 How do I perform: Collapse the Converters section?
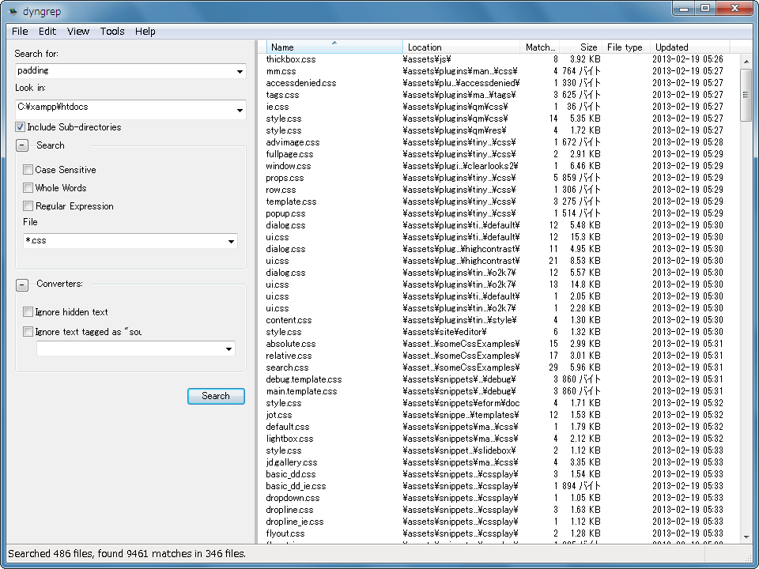click(22, 284)
